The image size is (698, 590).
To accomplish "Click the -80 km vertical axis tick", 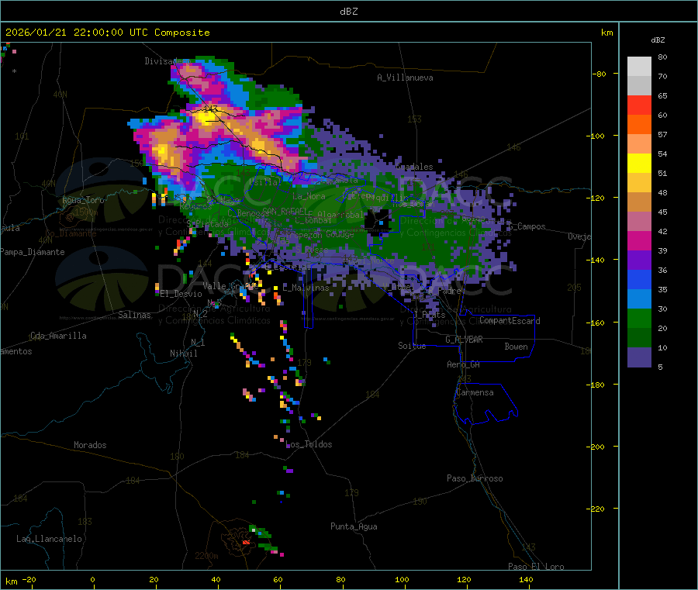I will 600,74.
